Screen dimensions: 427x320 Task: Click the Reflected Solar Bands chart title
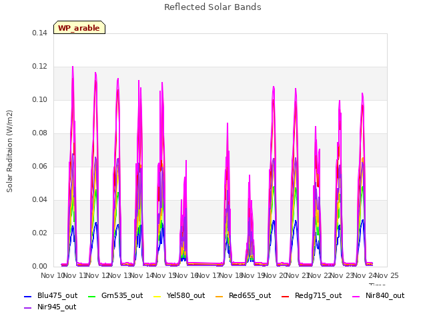[213, 7]
